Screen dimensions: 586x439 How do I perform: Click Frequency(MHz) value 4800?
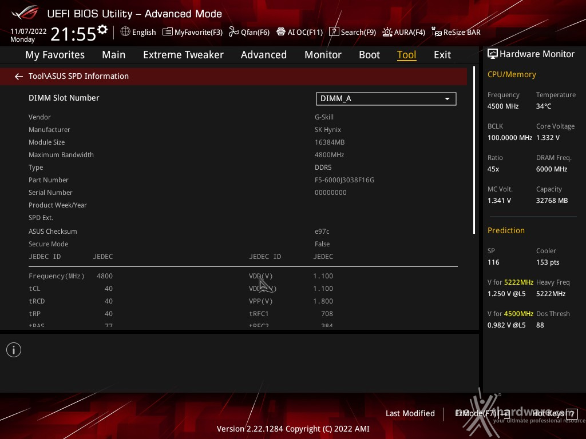point(105,276)
